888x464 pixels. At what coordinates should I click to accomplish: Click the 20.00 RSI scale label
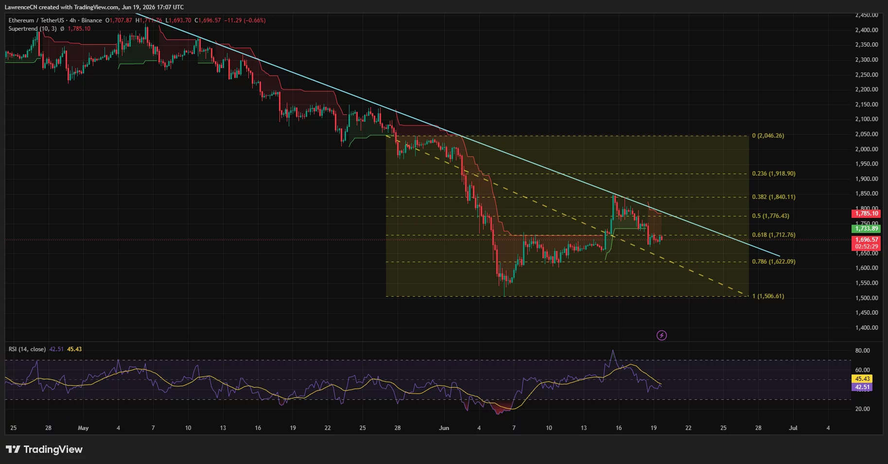pyautogui.click(x=862, y=409)
